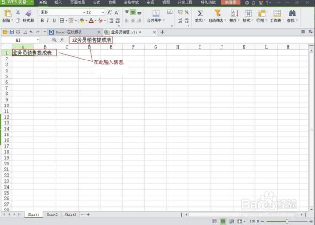The image size is (315, 225).
Task: Expand the Paste (粘贴) dropdown arrow
Action: [x=12, y=20]
